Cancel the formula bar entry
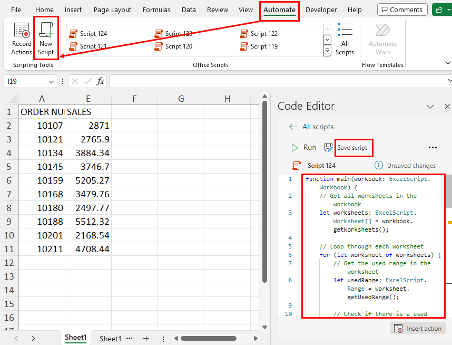Image resolution: width=452 pixels, height=345 pixels. pyautogui.click(x=75, y=81)
